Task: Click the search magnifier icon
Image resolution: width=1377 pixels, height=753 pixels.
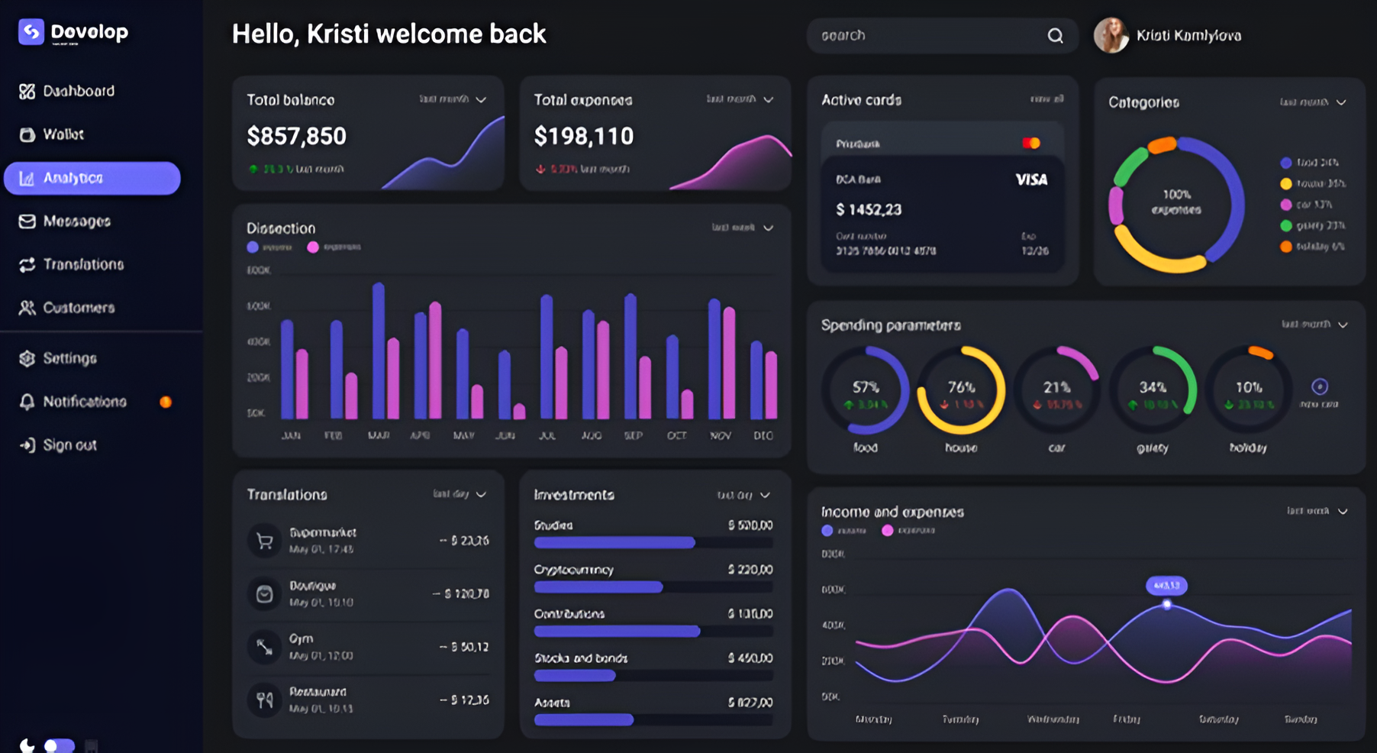Action: pyautogui.click(x=1055, y=36)
